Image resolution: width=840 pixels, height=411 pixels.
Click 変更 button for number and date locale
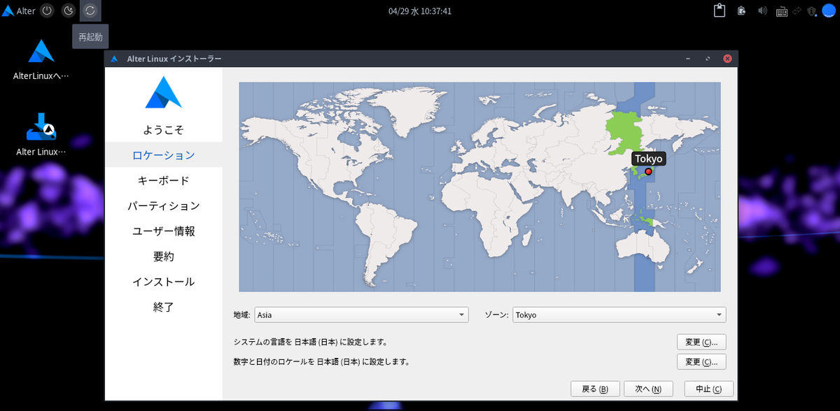701,362
